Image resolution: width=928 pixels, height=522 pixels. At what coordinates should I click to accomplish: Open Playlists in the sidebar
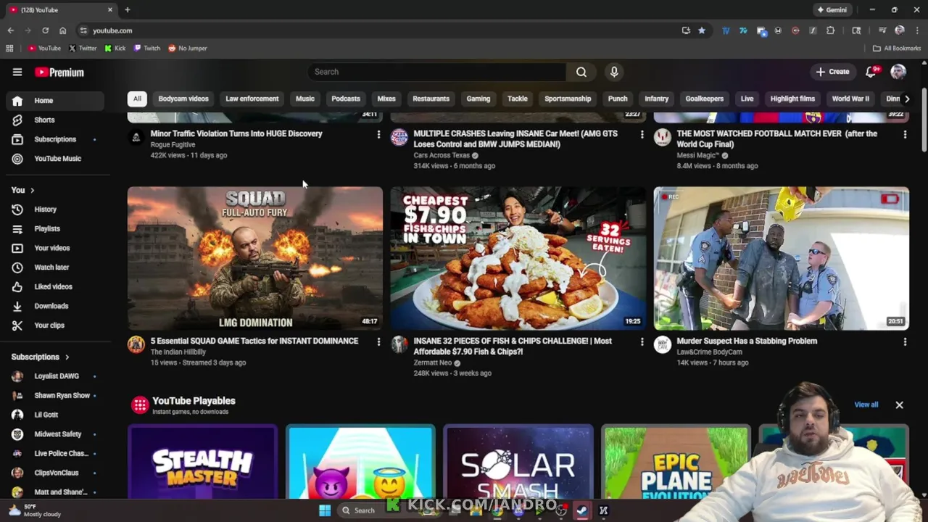(x=55, y=229)
